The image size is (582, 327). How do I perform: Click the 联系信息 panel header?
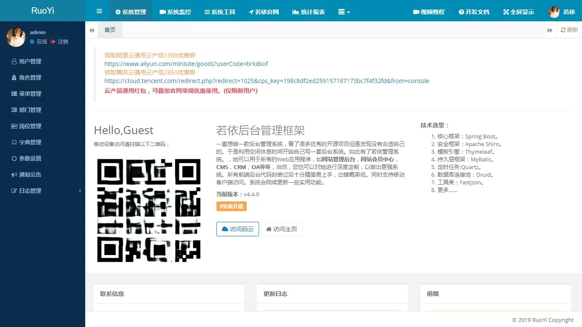[169, 294]
